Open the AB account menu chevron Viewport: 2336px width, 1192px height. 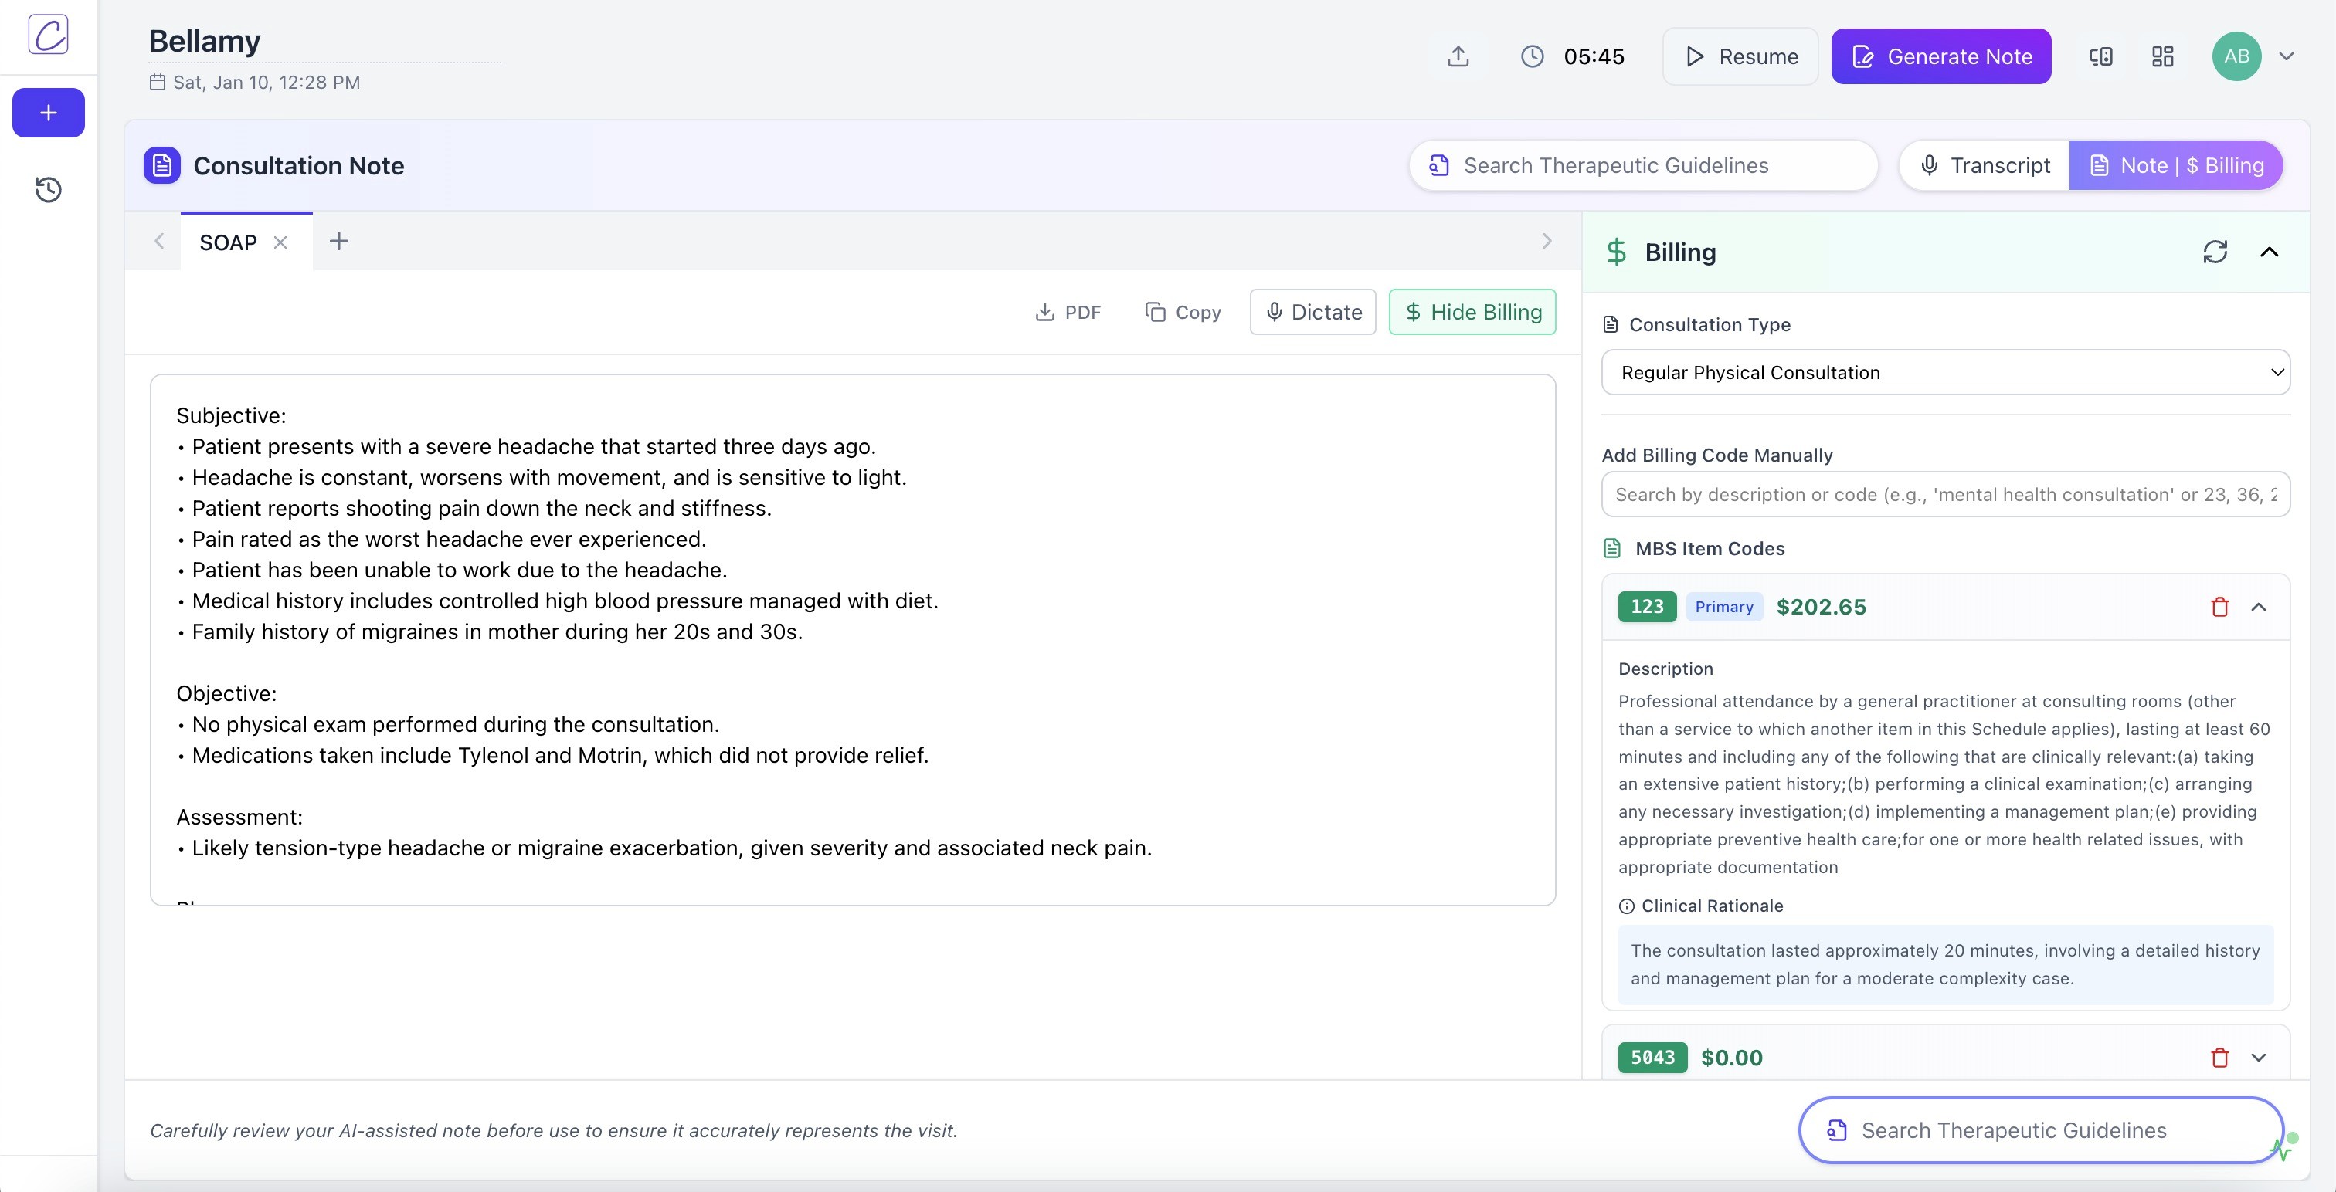pyautogui.click(x=2286, y=56)
